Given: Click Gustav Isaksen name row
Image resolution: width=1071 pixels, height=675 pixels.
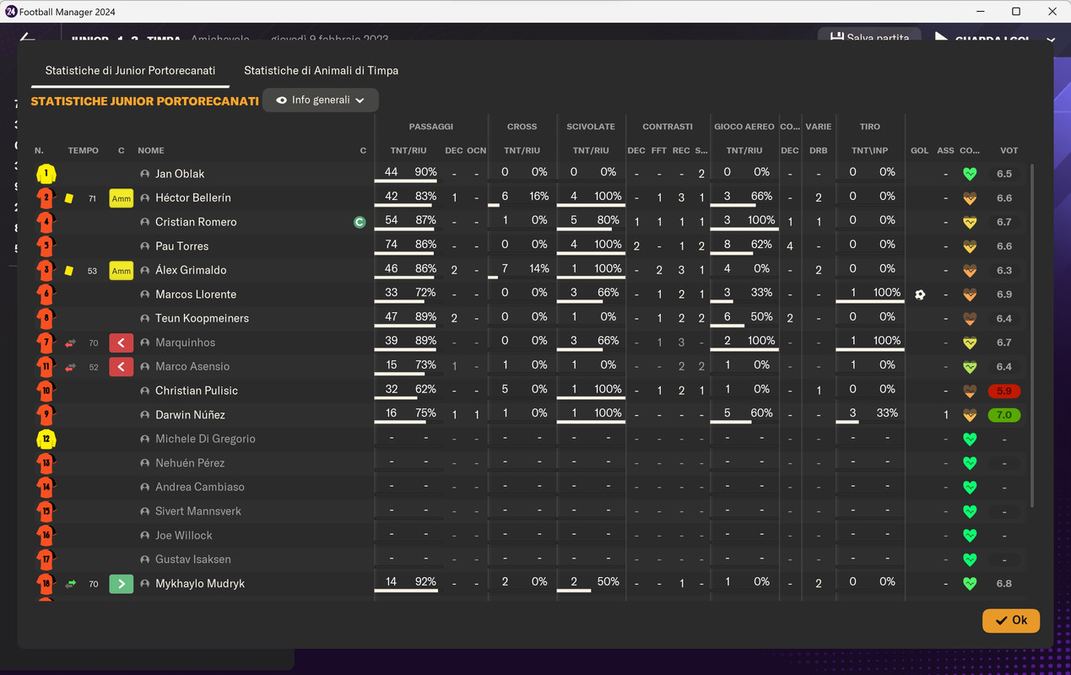Looking at the screenshot, I should 193,559.
